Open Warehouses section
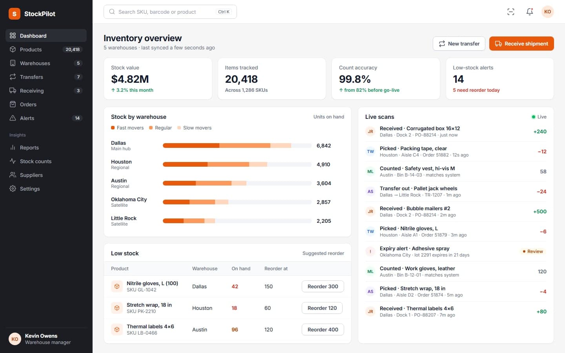 (x=46, y=63)
